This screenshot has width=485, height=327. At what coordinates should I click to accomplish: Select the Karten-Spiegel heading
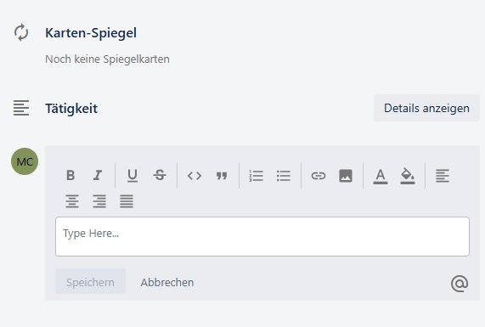tap(91, 33)
